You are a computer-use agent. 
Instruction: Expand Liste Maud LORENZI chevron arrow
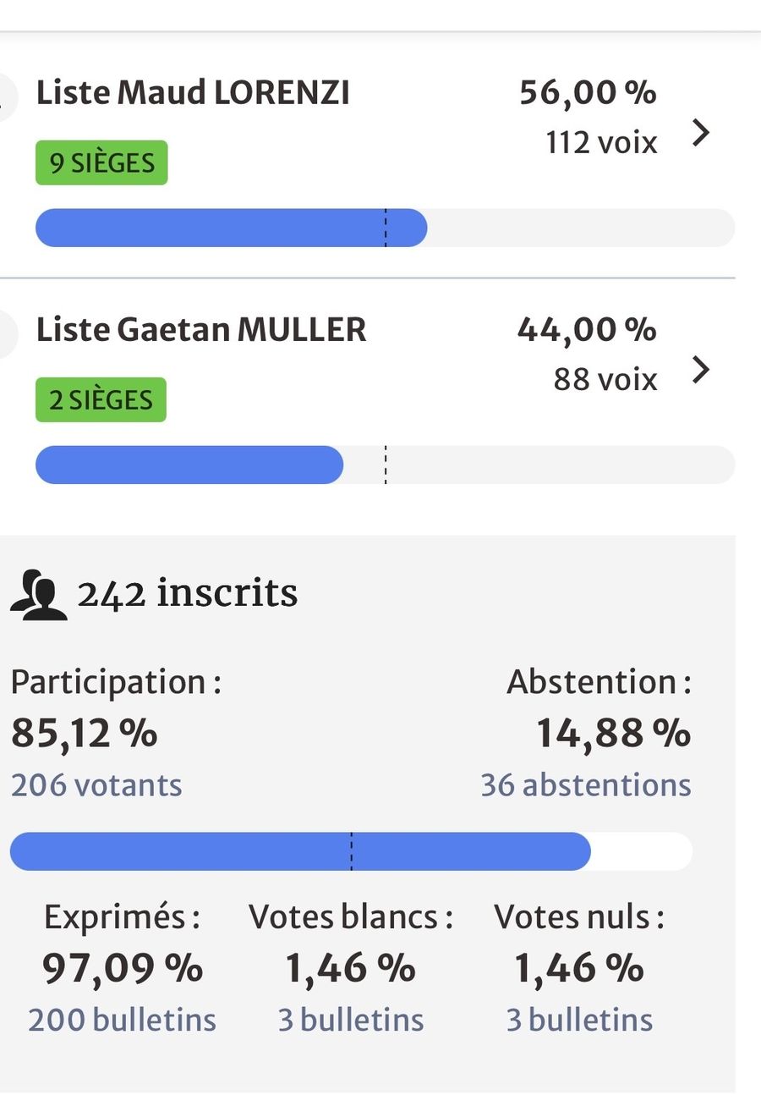coord(701,133)
